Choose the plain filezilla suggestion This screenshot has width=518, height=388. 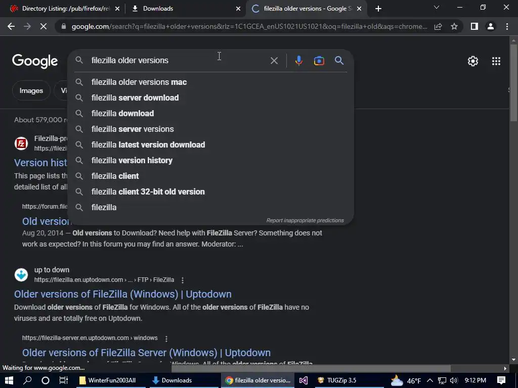(x=211, y=208)
